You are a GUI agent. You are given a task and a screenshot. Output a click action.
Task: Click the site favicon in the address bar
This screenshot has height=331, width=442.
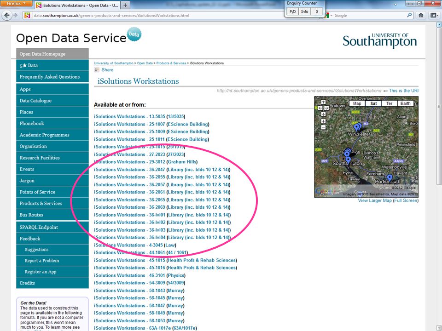pyautogui.click(x=27, y=15)
